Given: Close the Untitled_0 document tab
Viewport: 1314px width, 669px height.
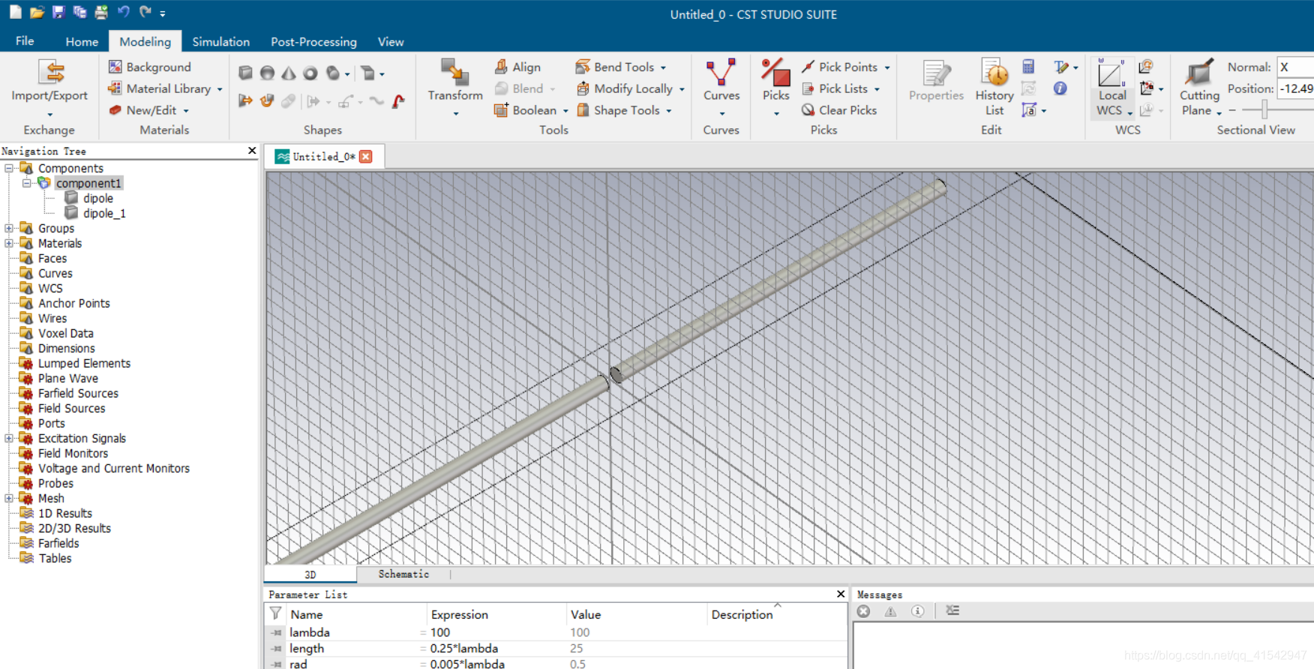Looking at the screenshot, I should [x=366, y=156].
